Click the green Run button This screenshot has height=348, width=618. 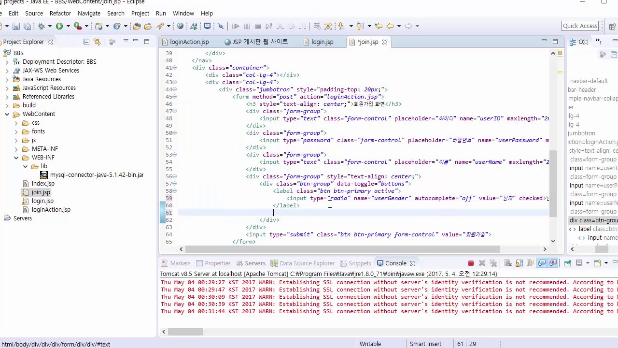click(59, 26)
